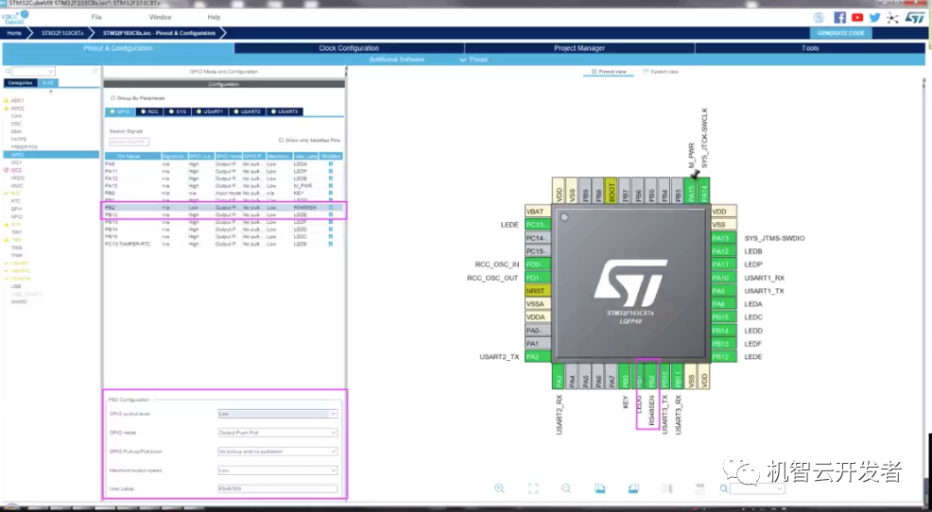
Task: Click the fit-to-screen frame icon
Action: 532,488
